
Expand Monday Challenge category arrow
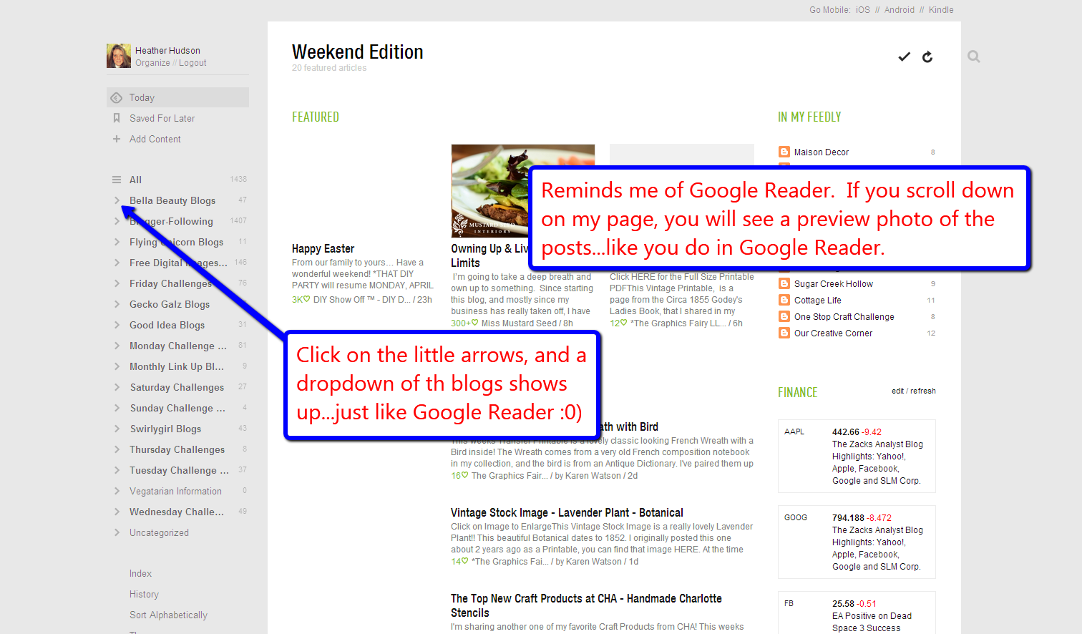[117, 346]
